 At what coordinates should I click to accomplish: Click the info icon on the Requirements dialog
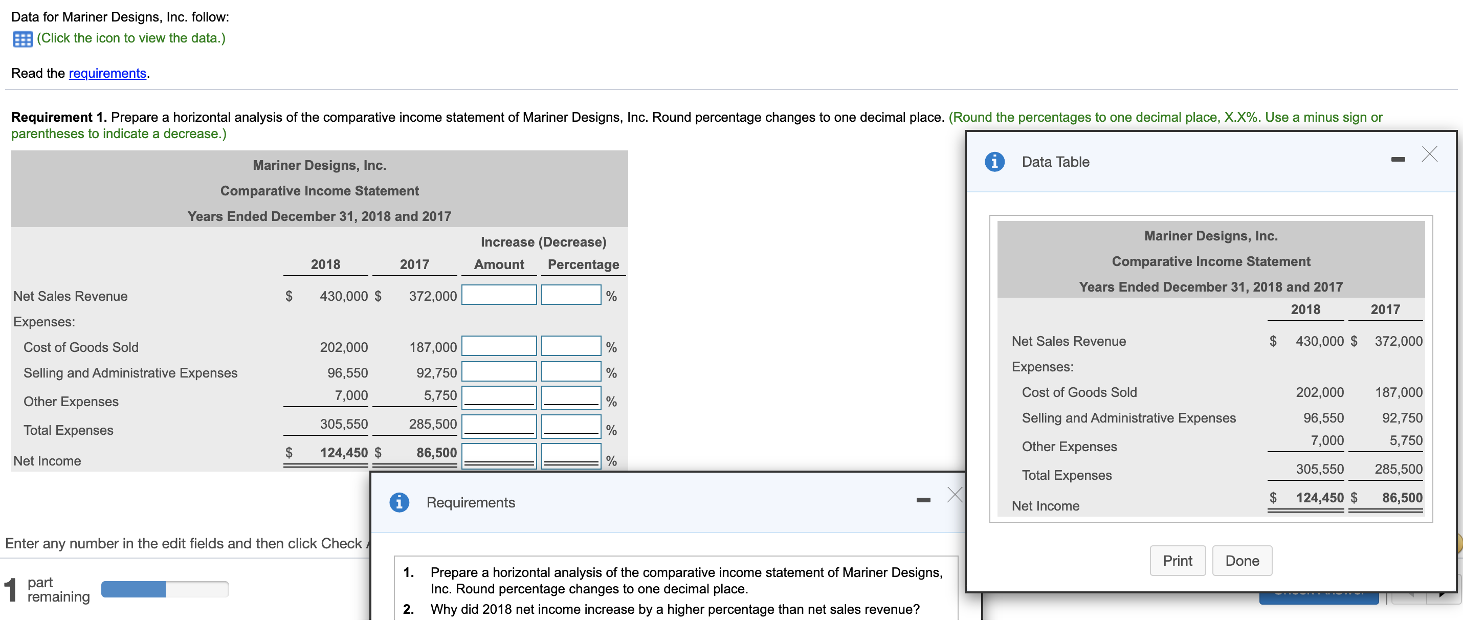tap(400, 502)
